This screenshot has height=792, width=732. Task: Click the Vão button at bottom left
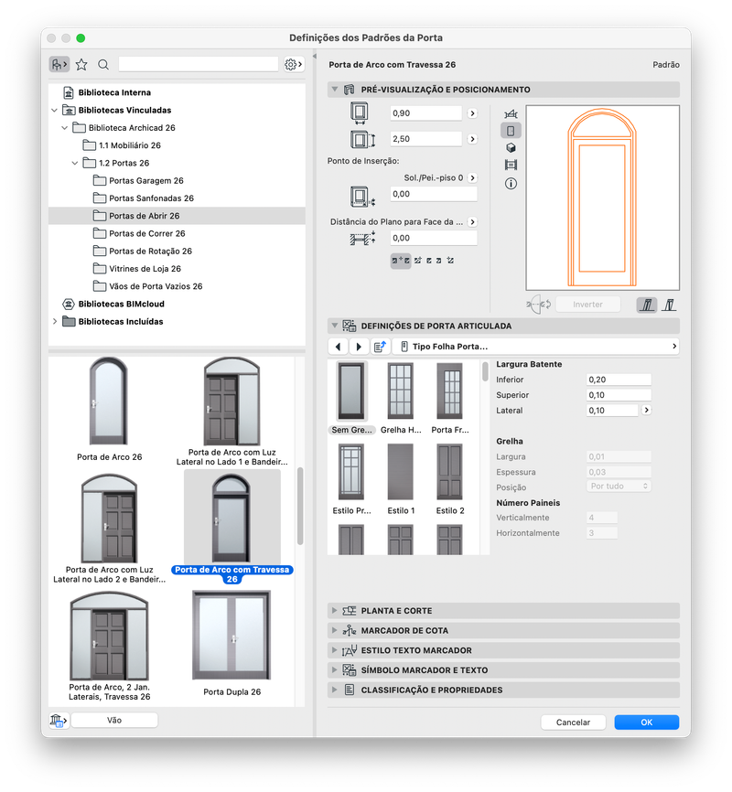(x=114, y=721)
